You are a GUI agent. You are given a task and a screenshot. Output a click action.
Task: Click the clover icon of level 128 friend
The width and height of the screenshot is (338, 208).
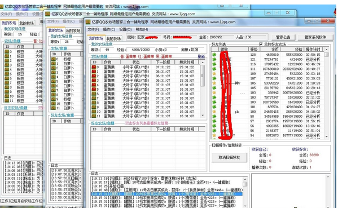click(214, 55)
